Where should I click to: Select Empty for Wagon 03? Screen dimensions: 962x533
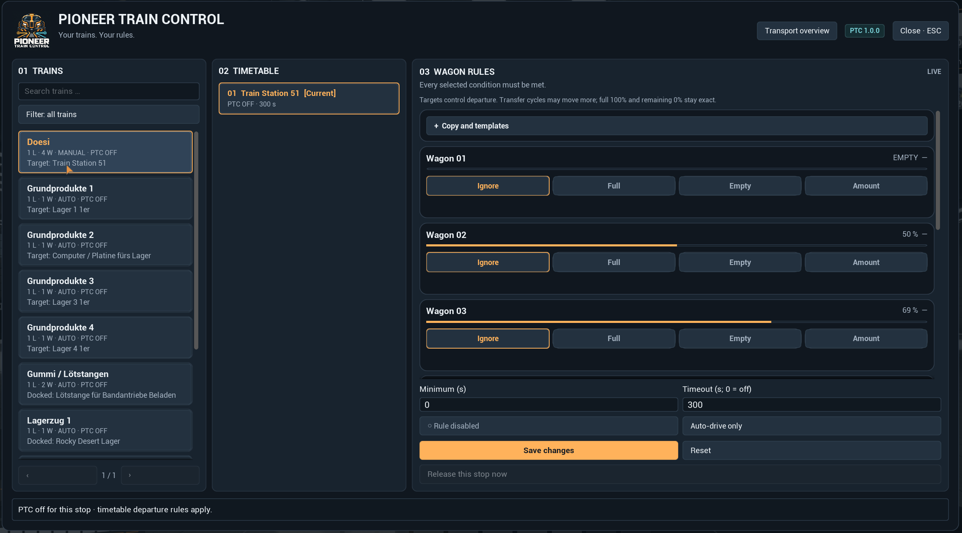pos(740,339)
